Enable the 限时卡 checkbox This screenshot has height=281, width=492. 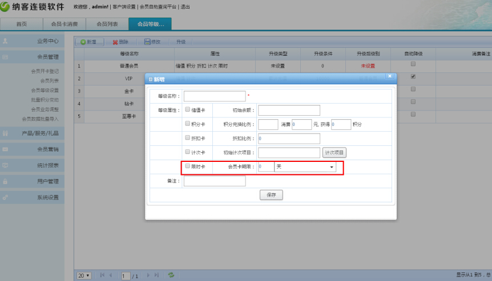click(188, 166)
